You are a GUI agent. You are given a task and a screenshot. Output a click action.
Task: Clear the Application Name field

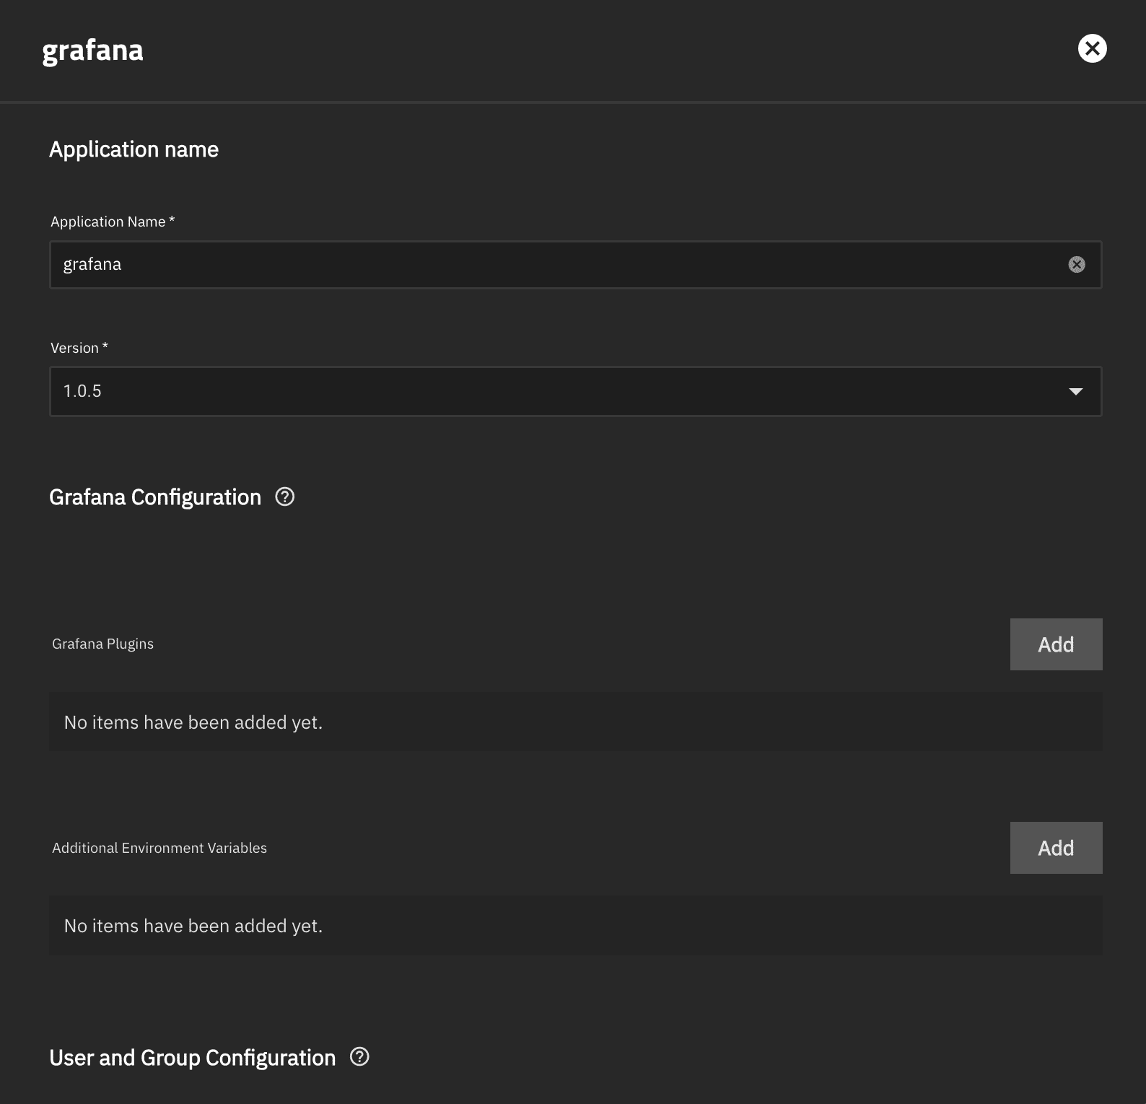(1076, 265)
